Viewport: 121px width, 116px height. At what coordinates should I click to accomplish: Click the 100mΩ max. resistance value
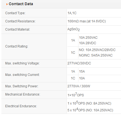point(87,21)
